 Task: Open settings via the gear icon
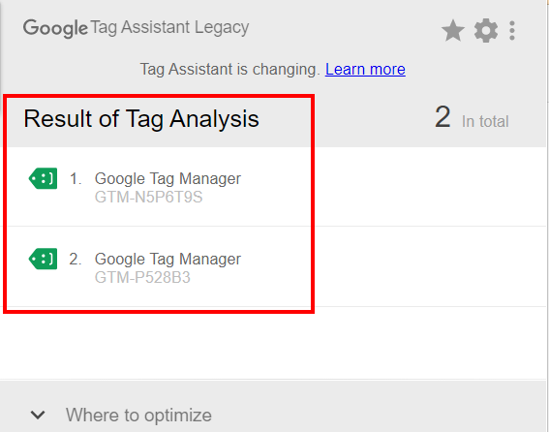[486, 30]
